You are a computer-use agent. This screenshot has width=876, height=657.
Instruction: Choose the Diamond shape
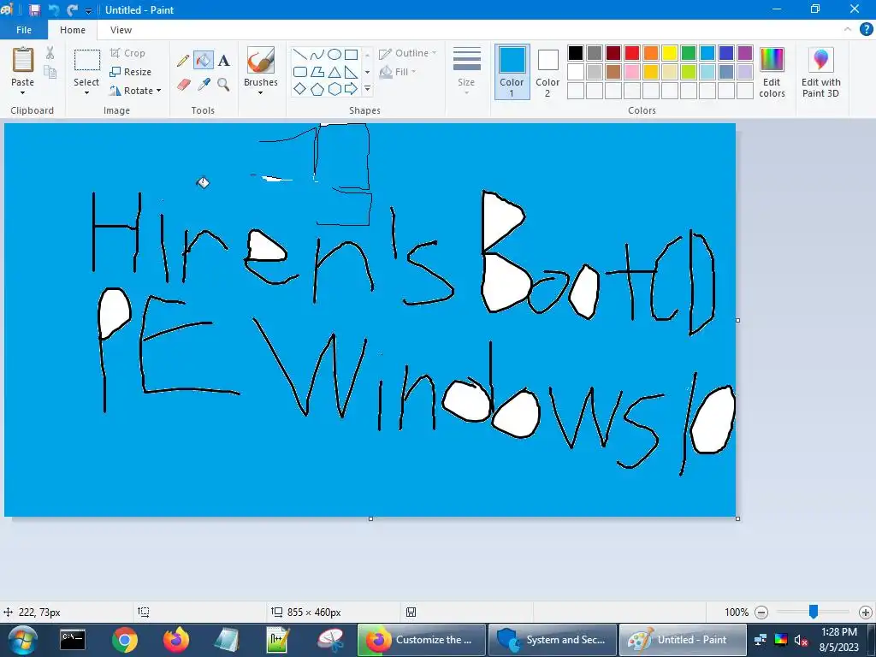(299, 89)
